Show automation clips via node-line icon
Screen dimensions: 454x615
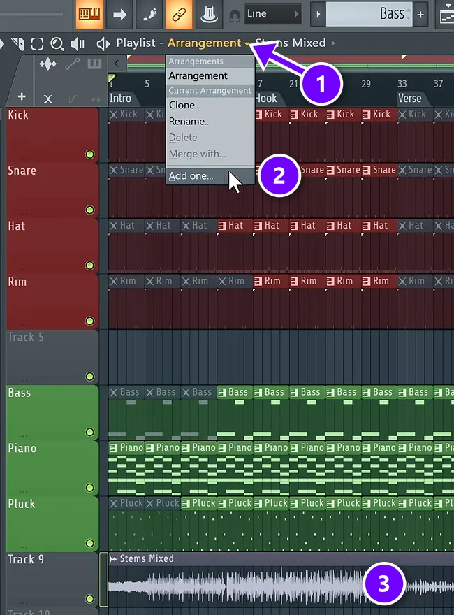click(72, 64)
